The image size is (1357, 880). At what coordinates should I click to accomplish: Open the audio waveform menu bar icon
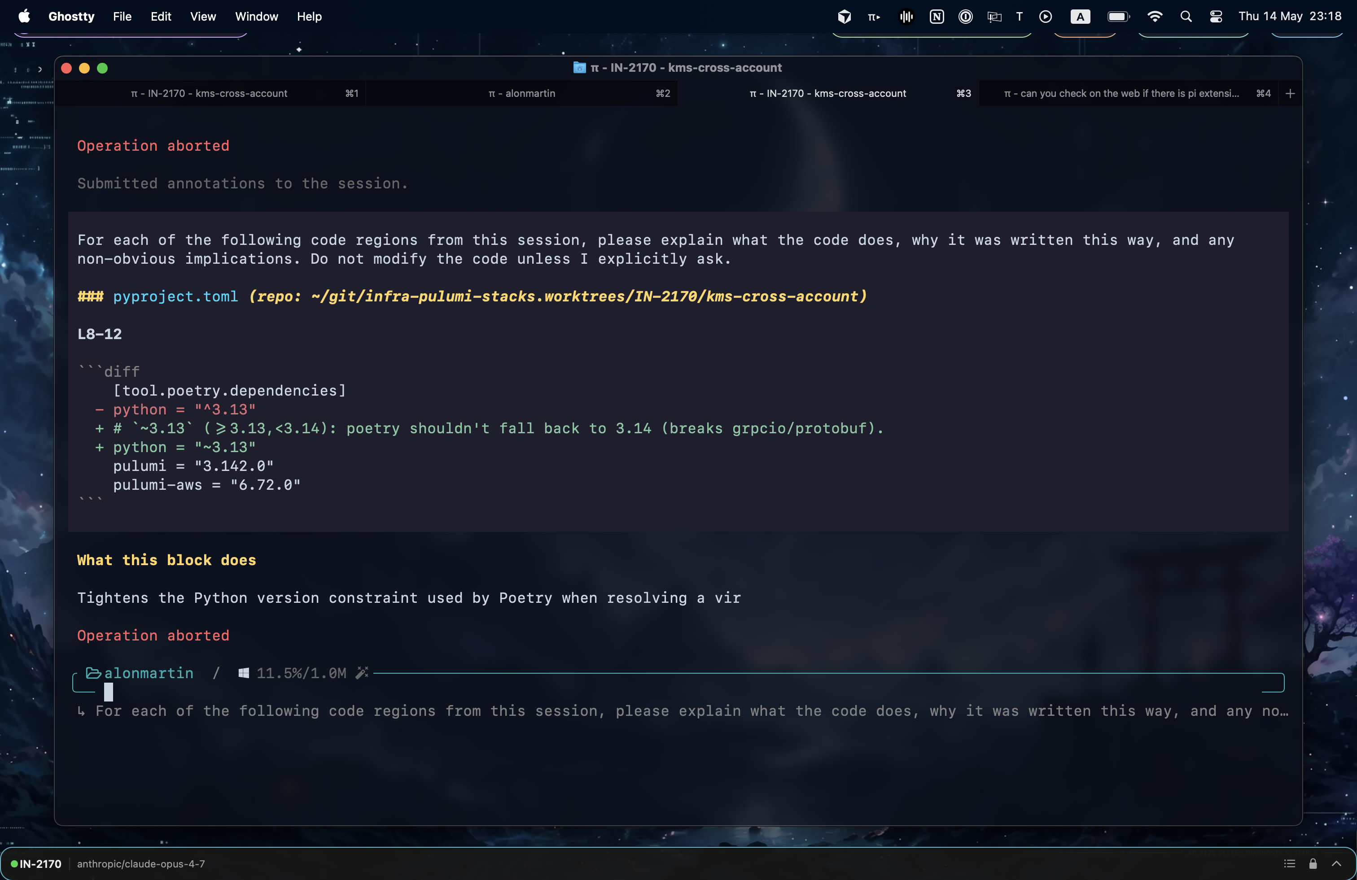[906, 17]
